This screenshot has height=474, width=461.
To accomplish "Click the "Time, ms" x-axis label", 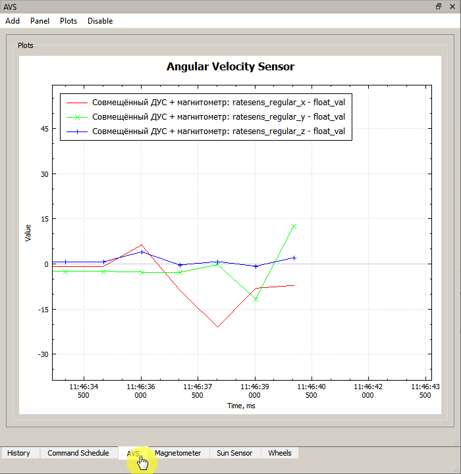I will pos(240,406).
